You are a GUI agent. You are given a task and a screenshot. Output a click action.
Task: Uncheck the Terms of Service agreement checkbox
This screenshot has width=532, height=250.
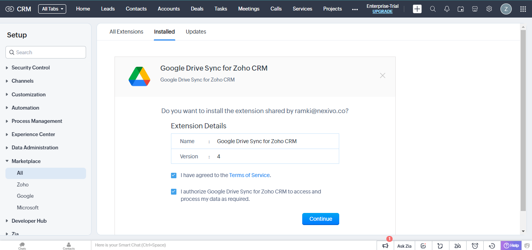(x=174, y=176)
